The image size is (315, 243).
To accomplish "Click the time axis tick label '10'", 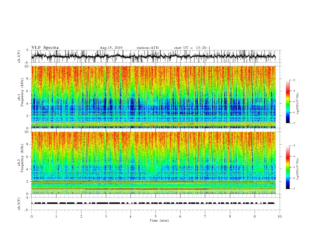I will [280, 216].
